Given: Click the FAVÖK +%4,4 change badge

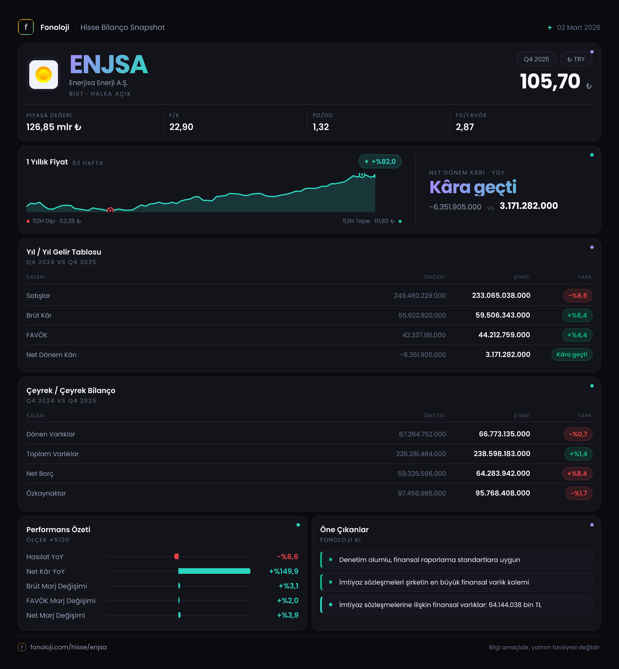Looking at the screenshot, I should click(x=577, y=335).
